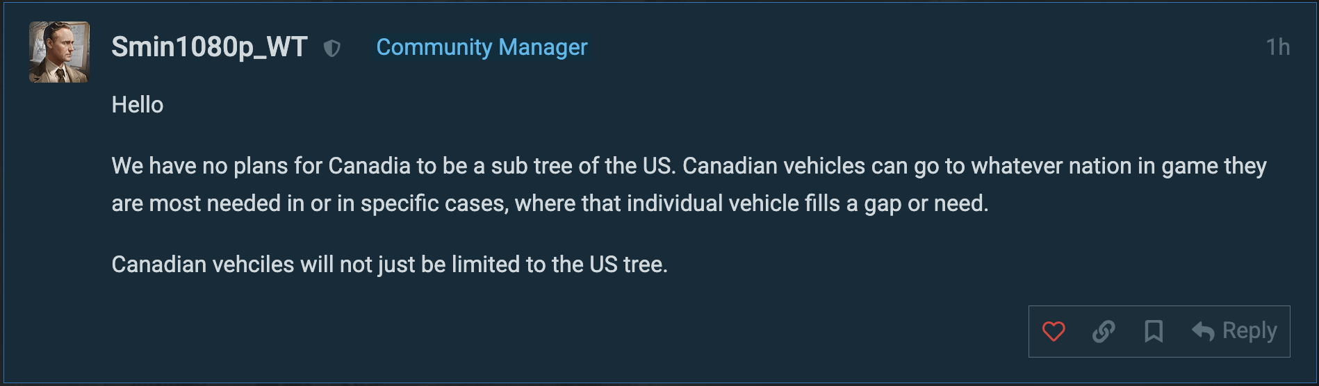Copy the post link via chain icon
Viewport: 1319px width, 386px height.
point(1104,331)
